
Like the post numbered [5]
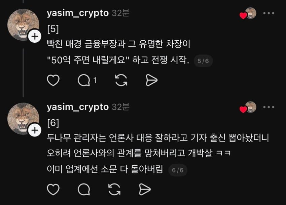[x=53, y=80]
